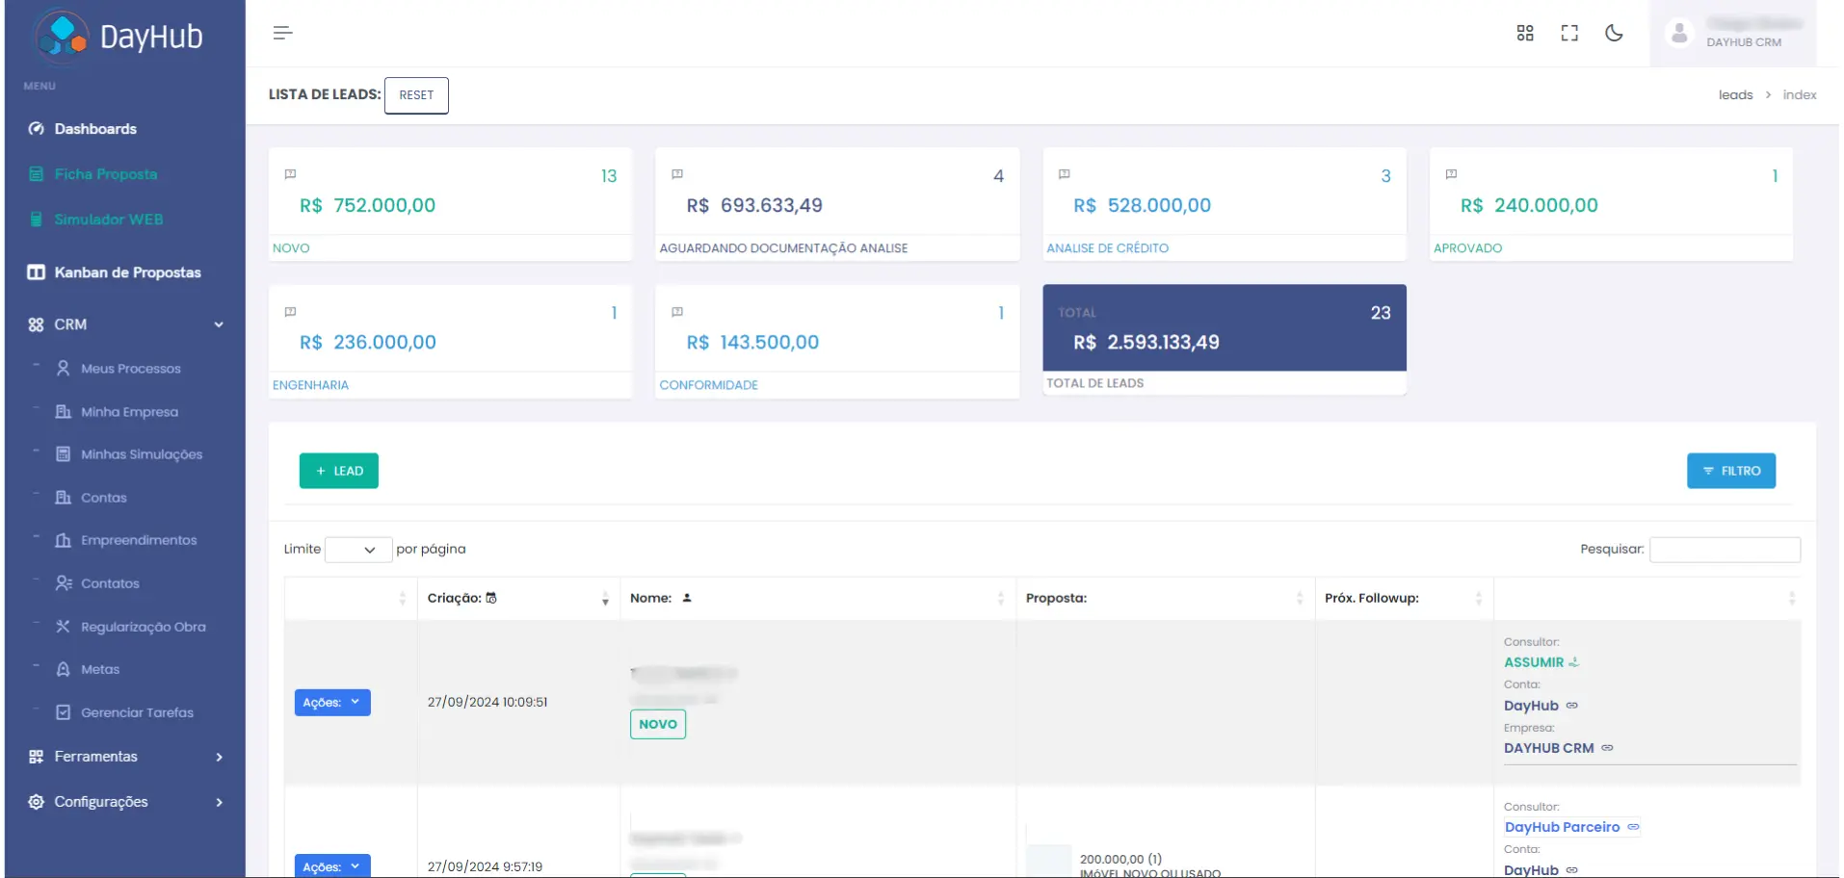Screen dimensions: 1844x878
Task: Click link icon beside DAYHUB CRM
Action: tap(1607, 748)
